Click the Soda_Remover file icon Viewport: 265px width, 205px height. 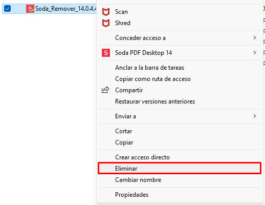tap(30, 9)
